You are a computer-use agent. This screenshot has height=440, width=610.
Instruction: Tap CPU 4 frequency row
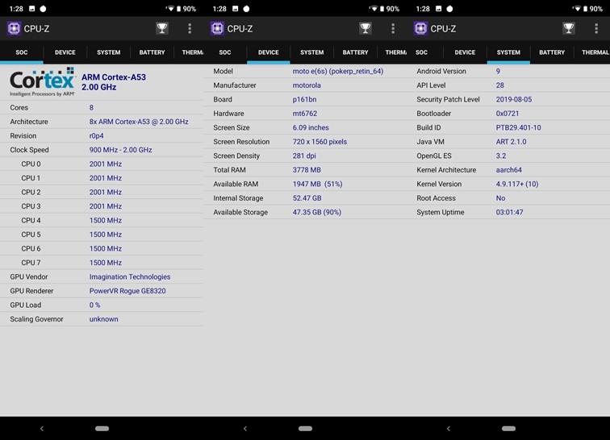(102, 220)
